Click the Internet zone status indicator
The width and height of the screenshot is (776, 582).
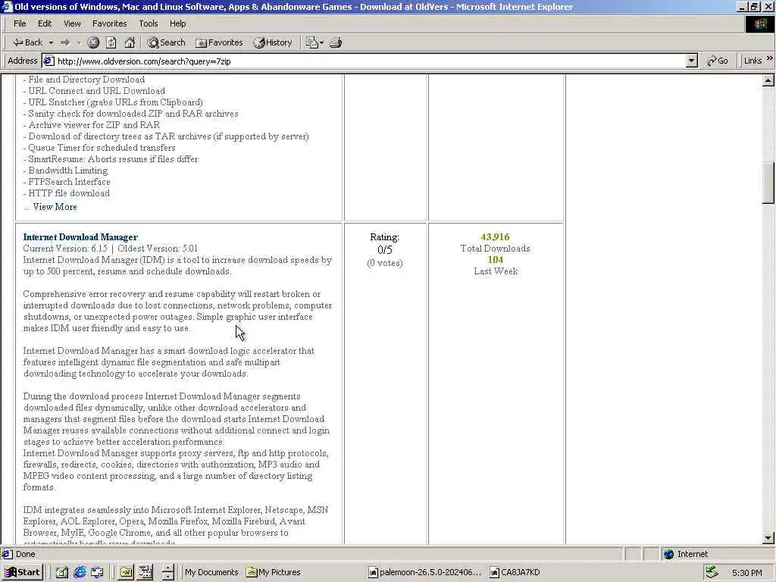[685, 554]
